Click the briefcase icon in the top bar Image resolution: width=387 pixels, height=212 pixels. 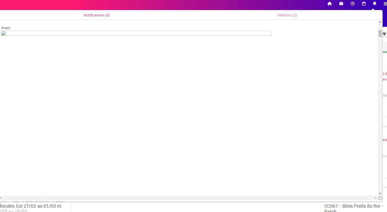(341, 4)
